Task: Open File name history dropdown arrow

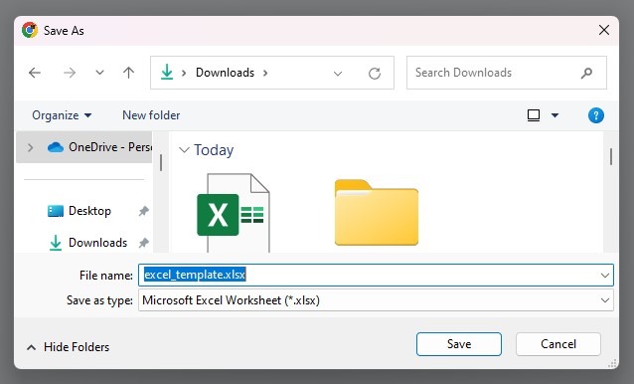Action: pyautogui.click(x=605, y=276)
